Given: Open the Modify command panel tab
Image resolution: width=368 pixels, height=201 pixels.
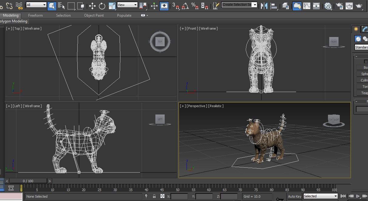Looking at the screenshot, I should pyautogui.click(x=365, y=29).
